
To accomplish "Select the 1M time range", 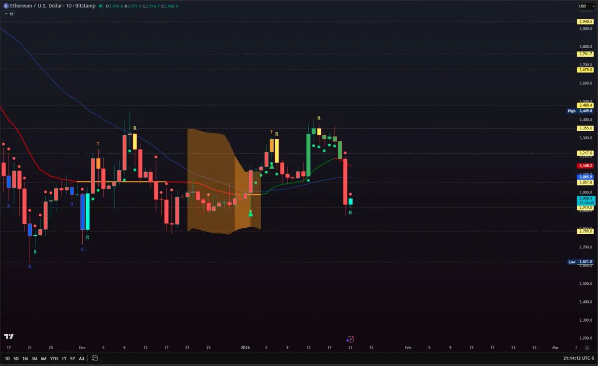I will tap(25, 358).
